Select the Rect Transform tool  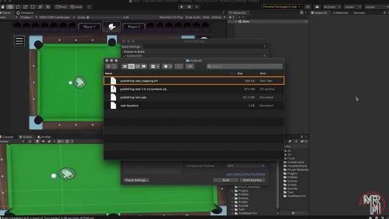click(32, 7)
